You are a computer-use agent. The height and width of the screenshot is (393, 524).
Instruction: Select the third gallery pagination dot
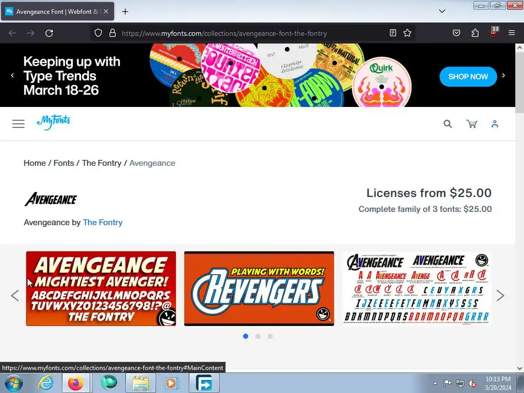click(x=270, y=336)
